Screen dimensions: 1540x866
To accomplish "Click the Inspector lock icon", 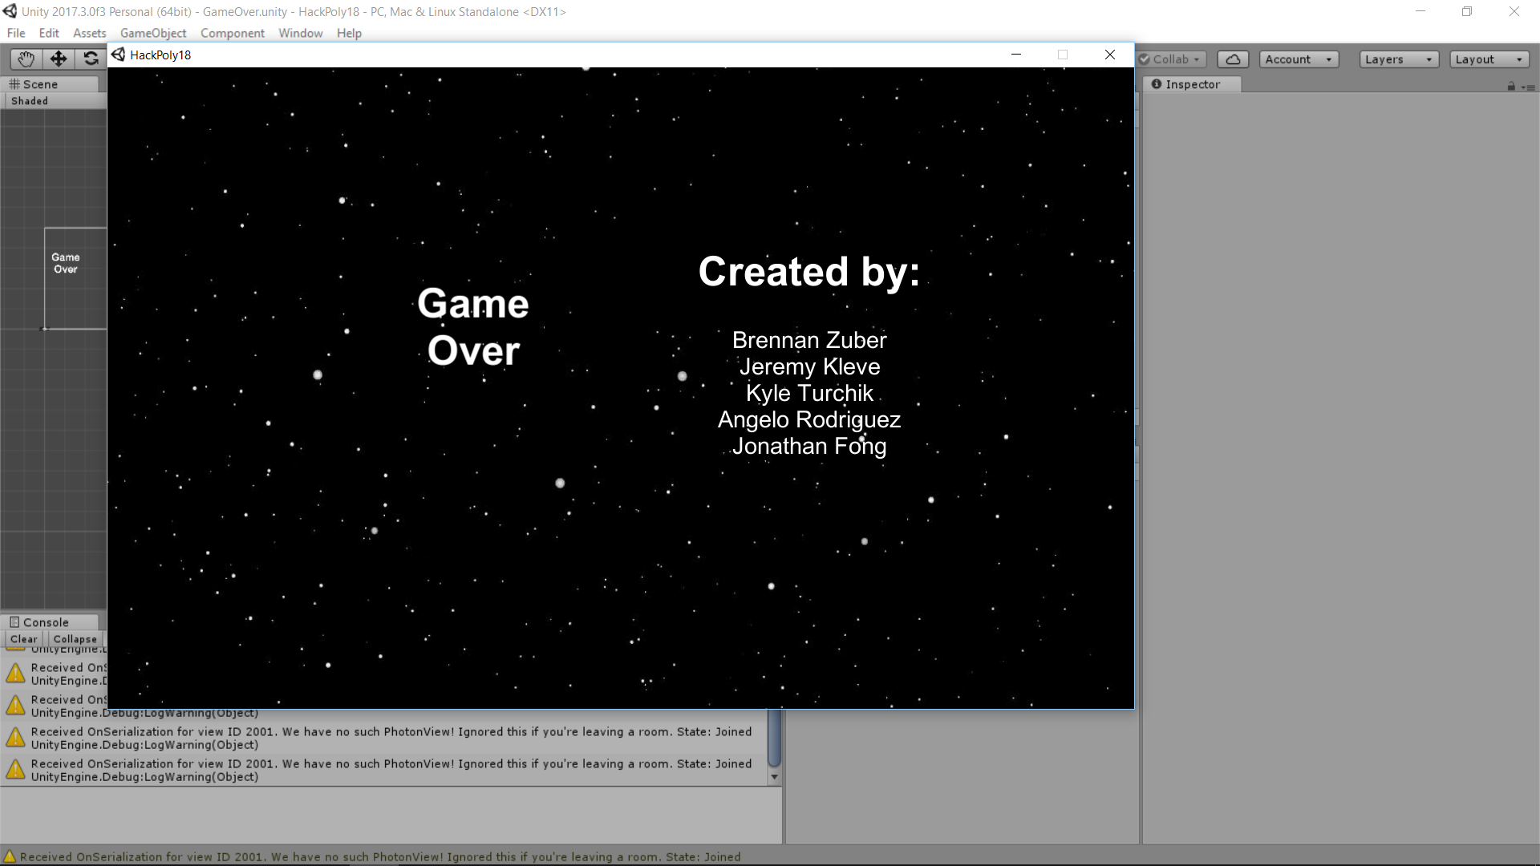I will pyautogui.click(x=1511, y=87).
